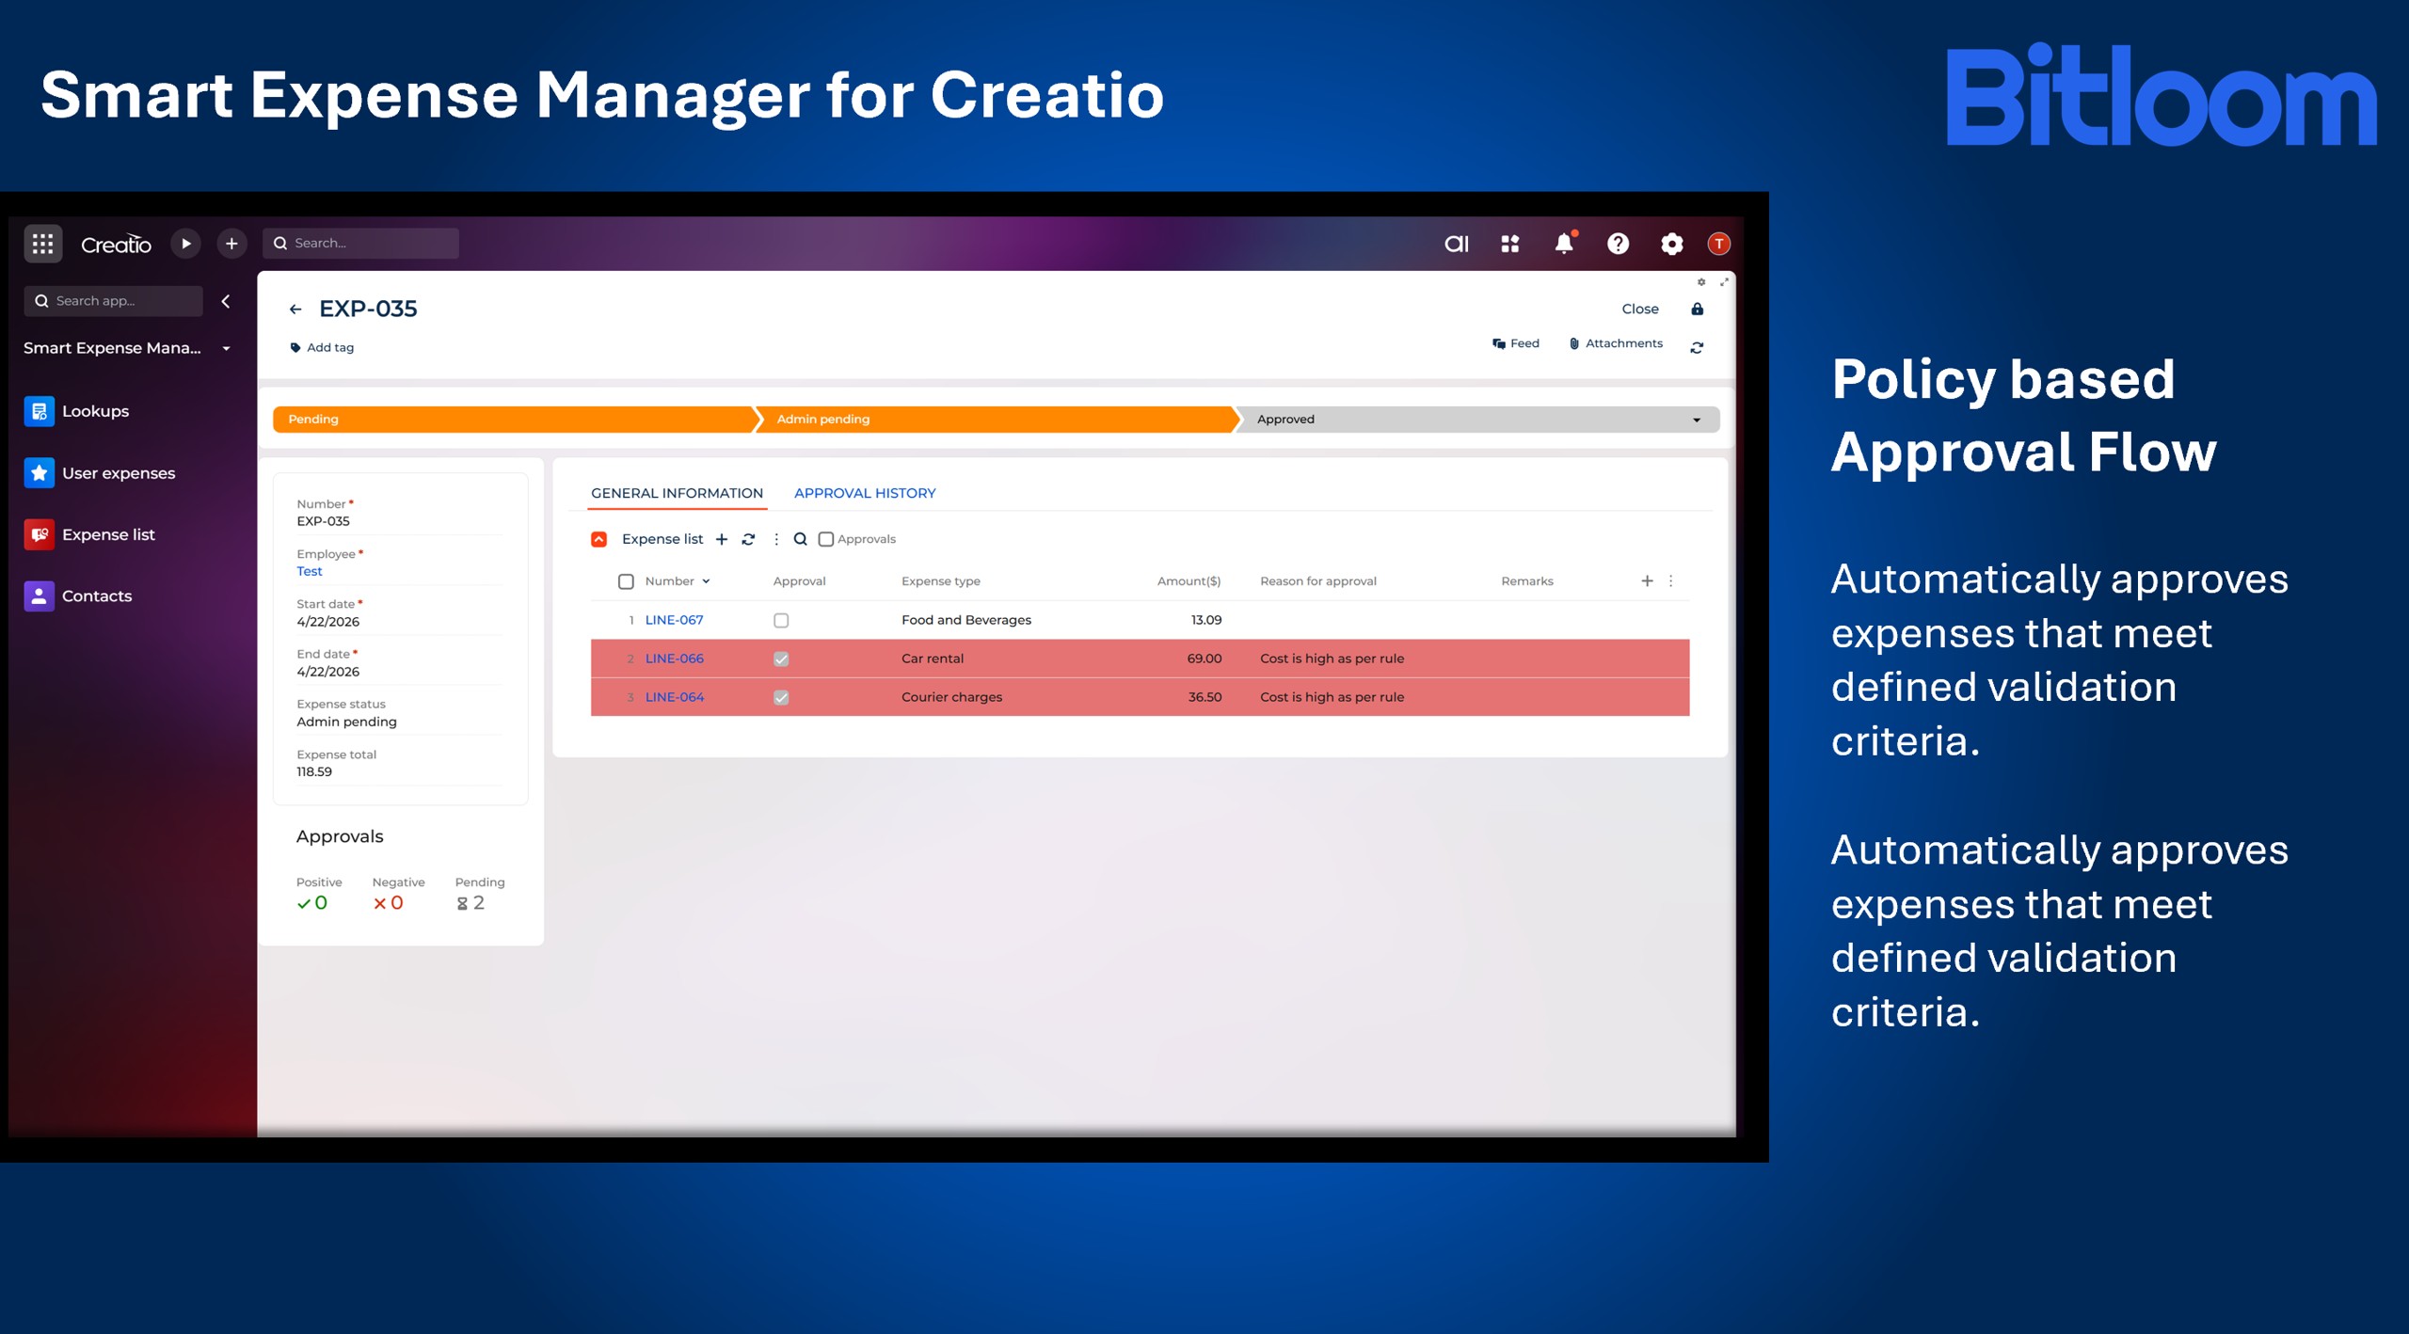
Task: Refresh the Expense list data
Action: point(748,539)
